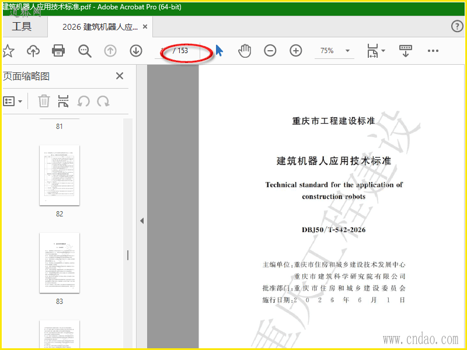Expand the fit page options dropdown arrow
The image size is (467, 350).
(x=384, y=51)
